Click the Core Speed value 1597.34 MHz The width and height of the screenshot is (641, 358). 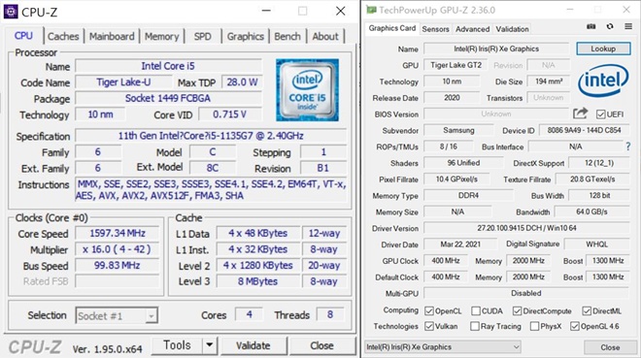(118, 233)
